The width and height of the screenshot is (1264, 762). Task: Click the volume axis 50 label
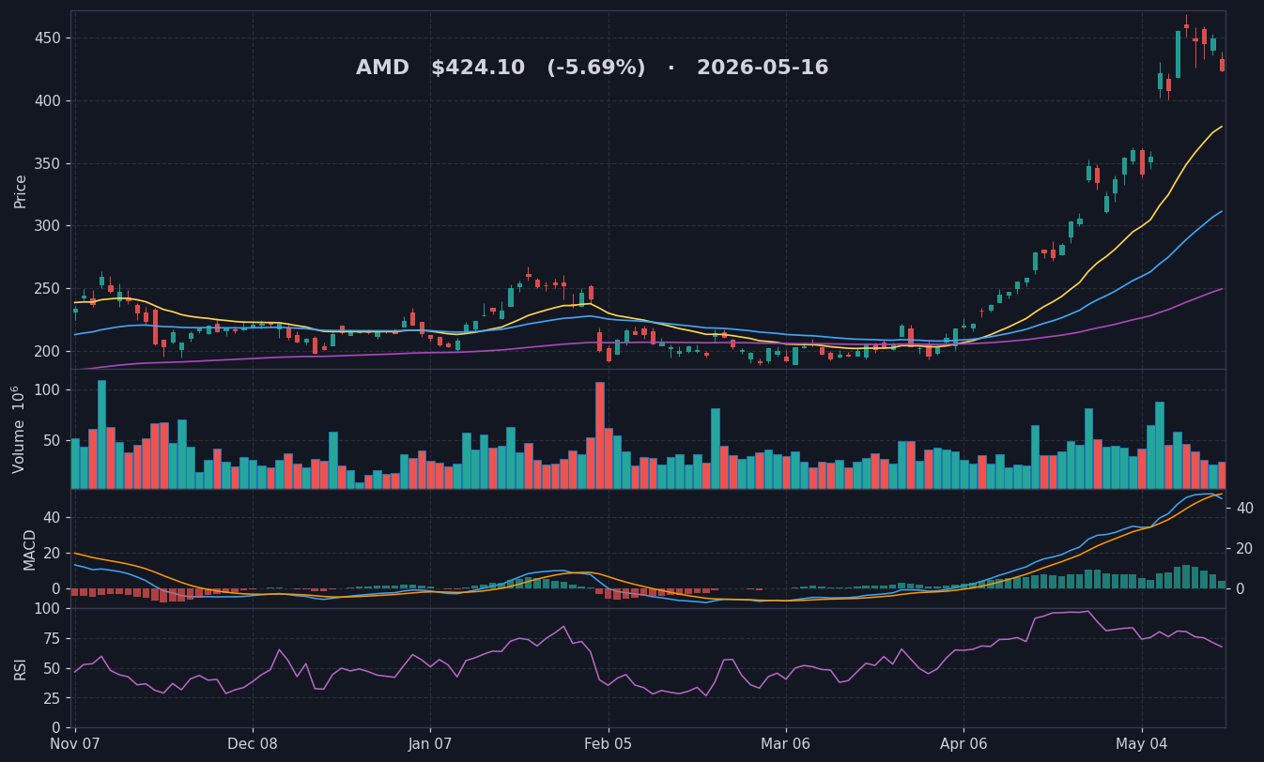[53, 440]
